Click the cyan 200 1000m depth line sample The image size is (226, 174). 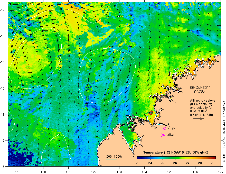pyautogui.click(x=111, y=159)
